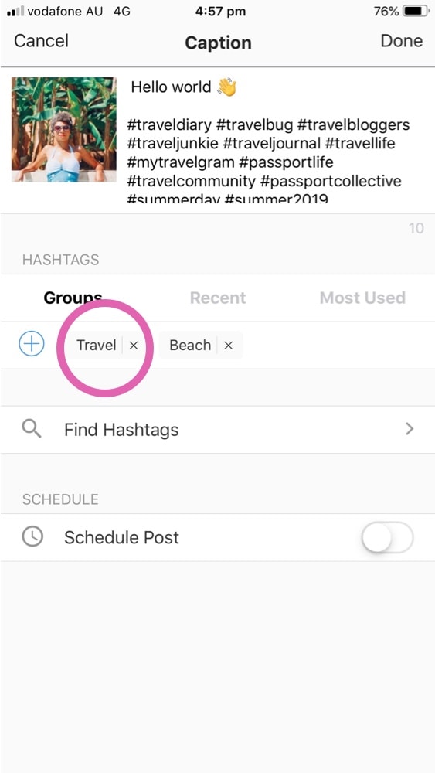Enable the Schedule Post switch
435x773 pixels.
point(387,537)
